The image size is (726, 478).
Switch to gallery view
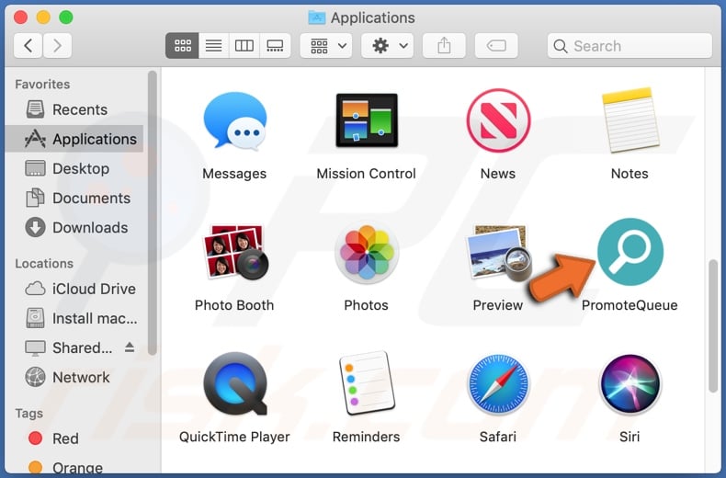(275, 45)
